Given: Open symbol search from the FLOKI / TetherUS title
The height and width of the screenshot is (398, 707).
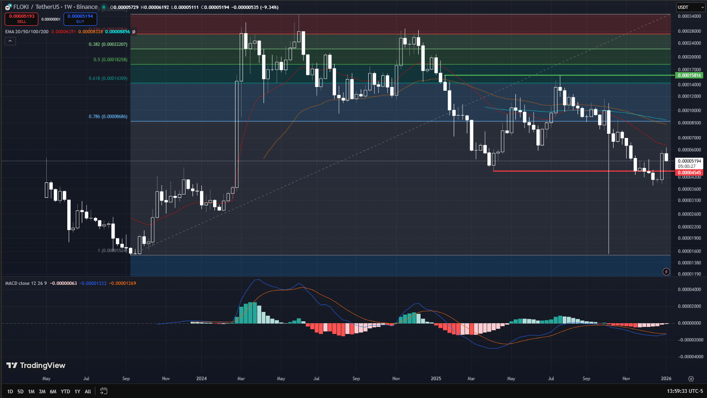Looking at the screenshot, I should pyautogui.click(x=35, y=7).
